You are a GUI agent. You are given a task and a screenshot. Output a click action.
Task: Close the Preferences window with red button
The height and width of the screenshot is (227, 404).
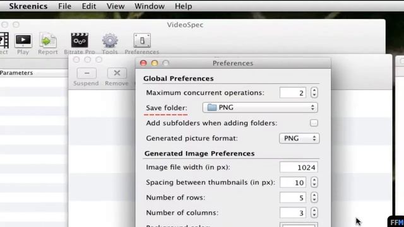[x=143, y=63]
